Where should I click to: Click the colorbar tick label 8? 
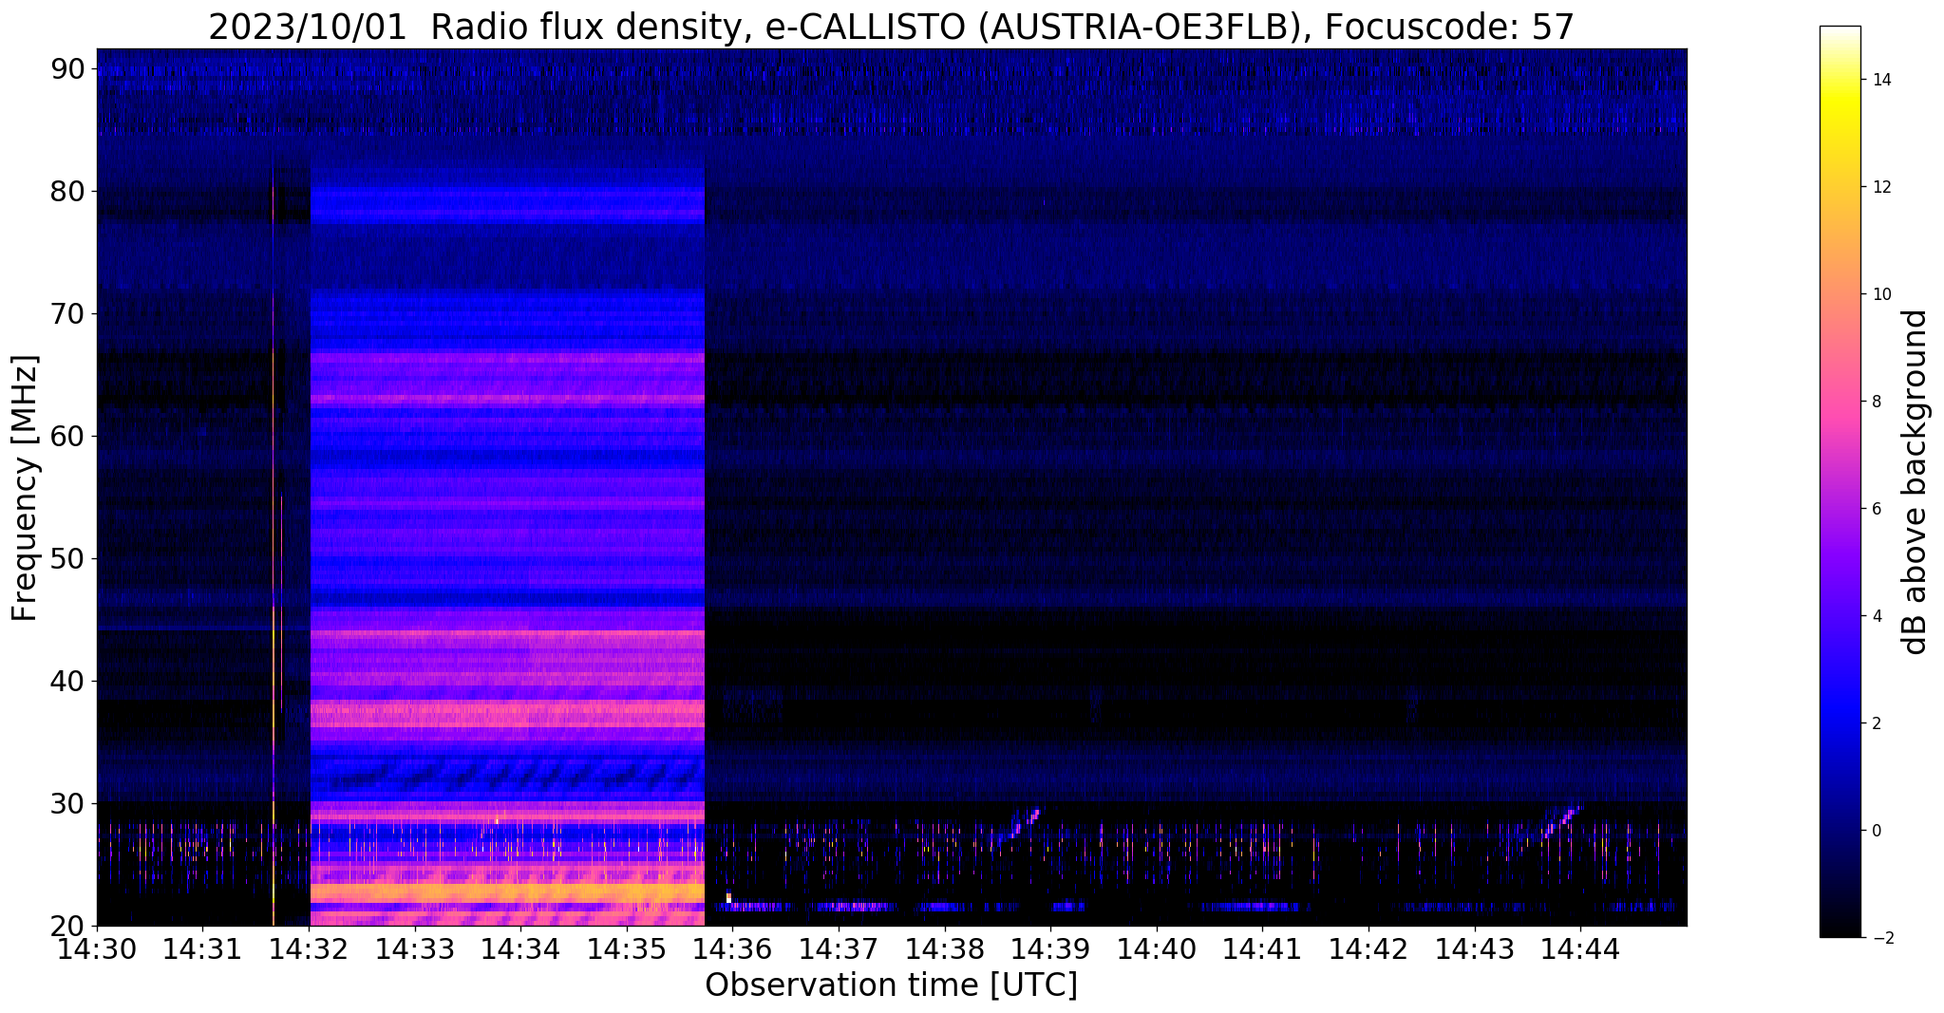tap(1876, 402)
